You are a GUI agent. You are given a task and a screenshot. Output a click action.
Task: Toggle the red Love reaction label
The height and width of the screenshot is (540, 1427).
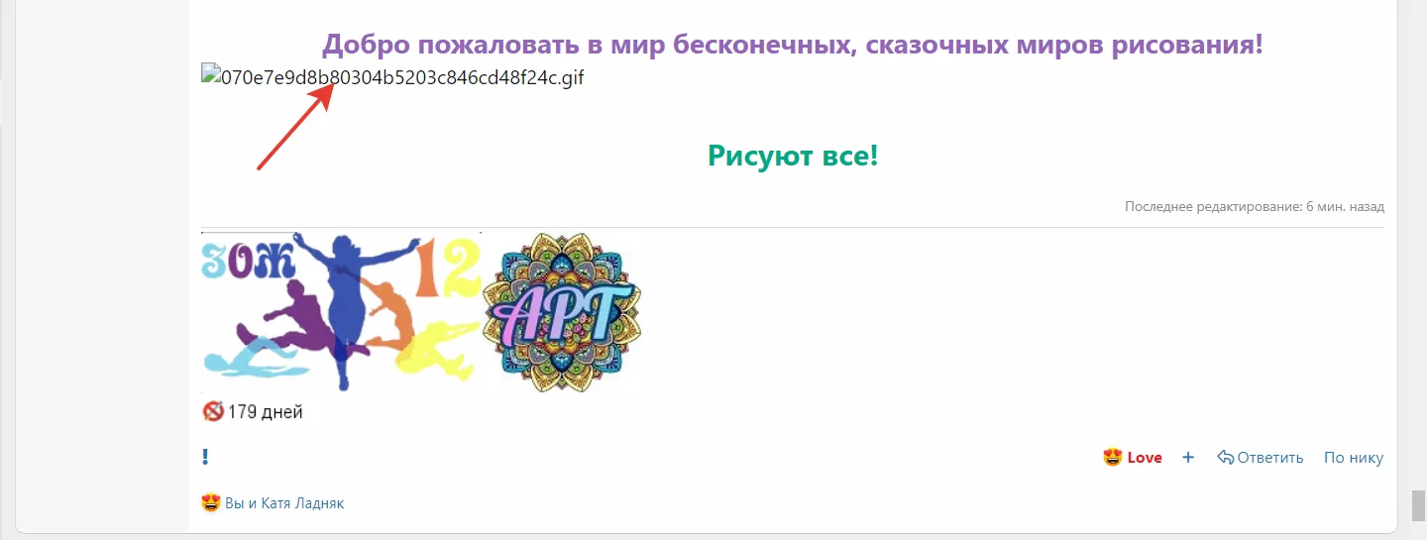point(1145,458)
